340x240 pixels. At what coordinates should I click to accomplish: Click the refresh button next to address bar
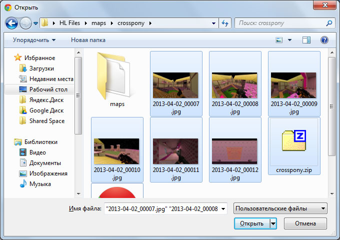[225, 23]
